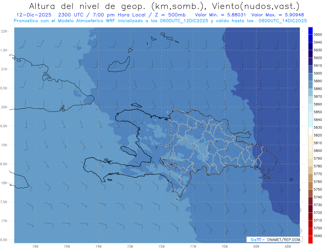Click the red swatch below 5690
Viewport: 323px width, 250px height.
coord(310,239)
